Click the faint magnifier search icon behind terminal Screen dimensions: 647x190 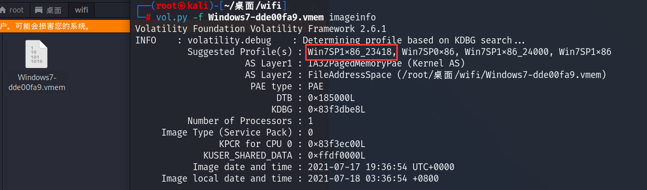(316, 9)
